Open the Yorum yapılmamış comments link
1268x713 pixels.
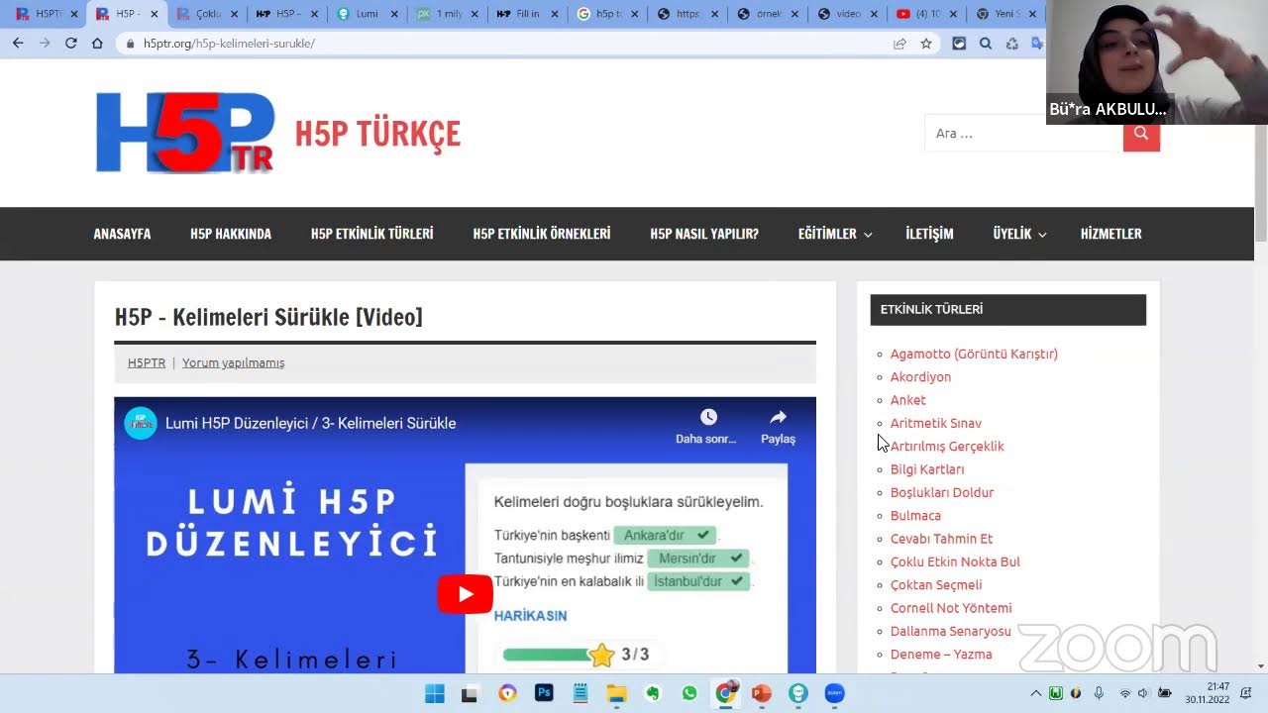[233, 362]
